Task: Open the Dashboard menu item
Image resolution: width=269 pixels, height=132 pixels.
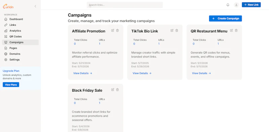Action: click(21, 19)
